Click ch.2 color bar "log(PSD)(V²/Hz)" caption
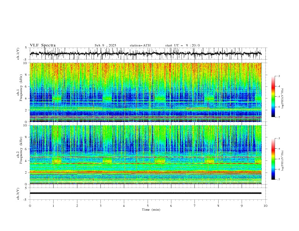The width and height of the screenshot is (299, 231). (283, 161)
